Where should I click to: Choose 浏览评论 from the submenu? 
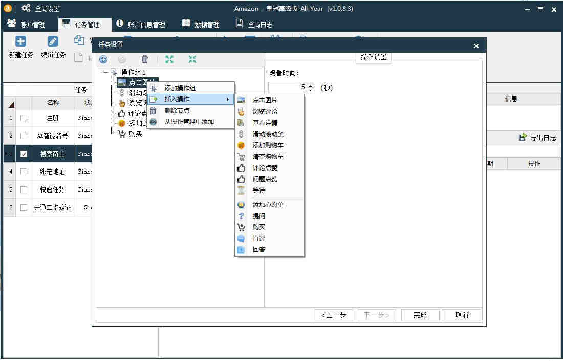pos(269,112)
